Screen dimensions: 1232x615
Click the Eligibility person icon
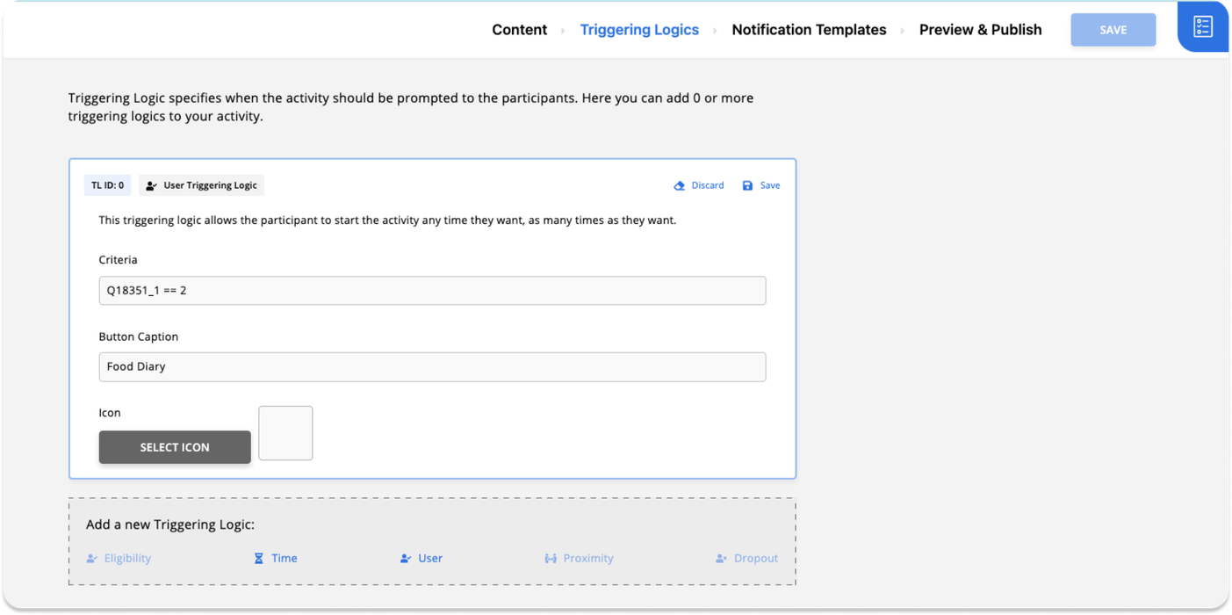pos(92,558)
